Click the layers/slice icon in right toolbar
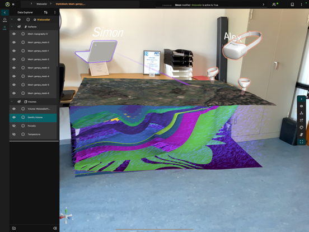Image resolution: width=309 pixels, height=232 pixels. [x=301, y=134]
